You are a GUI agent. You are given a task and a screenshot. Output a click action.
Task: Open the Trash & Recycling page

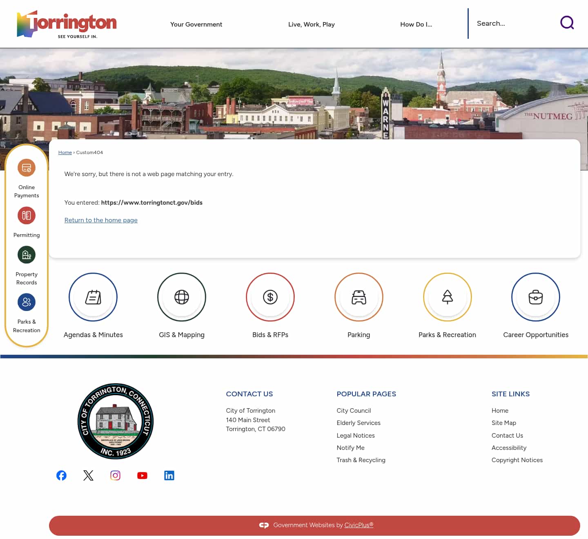coord(361,460)
